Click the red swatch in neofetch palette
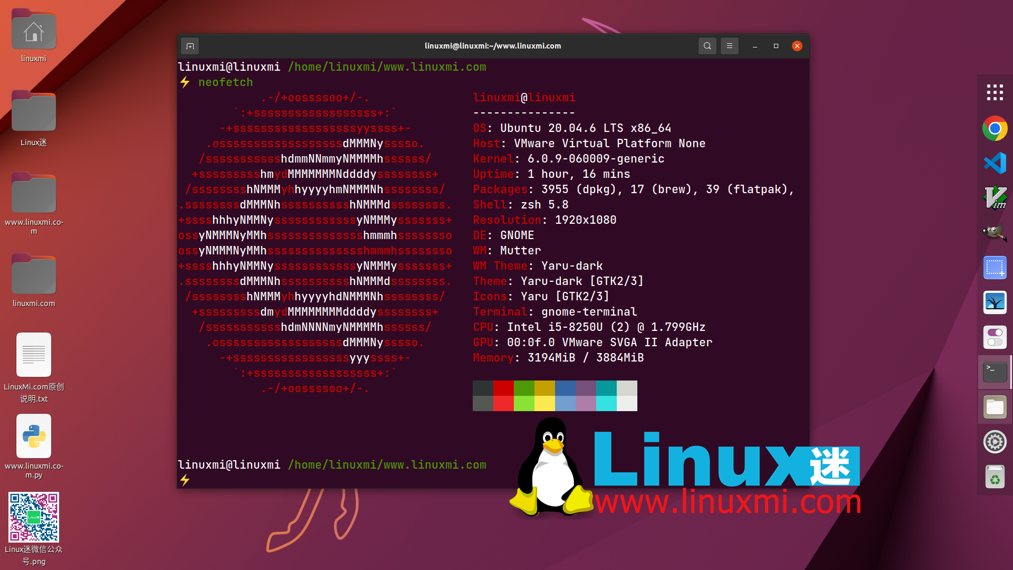This screenshot has width=1013, height=570. 503,388
